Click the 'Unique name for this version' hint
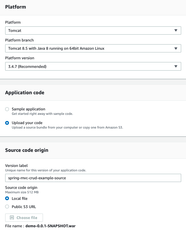The image size is (186, 230). point(46,170)
